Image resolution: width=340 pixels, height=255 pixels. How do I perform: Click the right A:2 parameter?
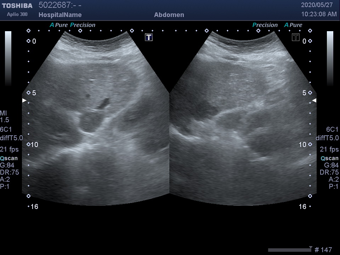(x=334, y=179)
